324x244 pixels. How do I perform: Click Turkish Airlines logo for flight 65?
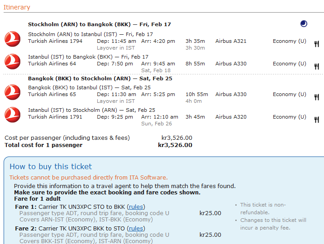(12, 92)
